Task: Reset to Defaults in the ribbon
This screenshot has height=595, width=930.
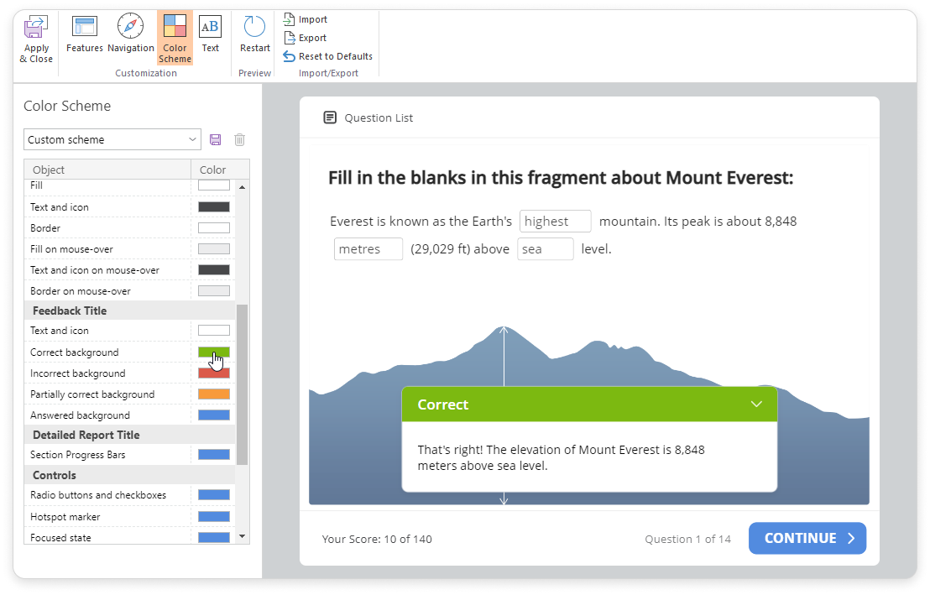Action: (x=328, y=56)
